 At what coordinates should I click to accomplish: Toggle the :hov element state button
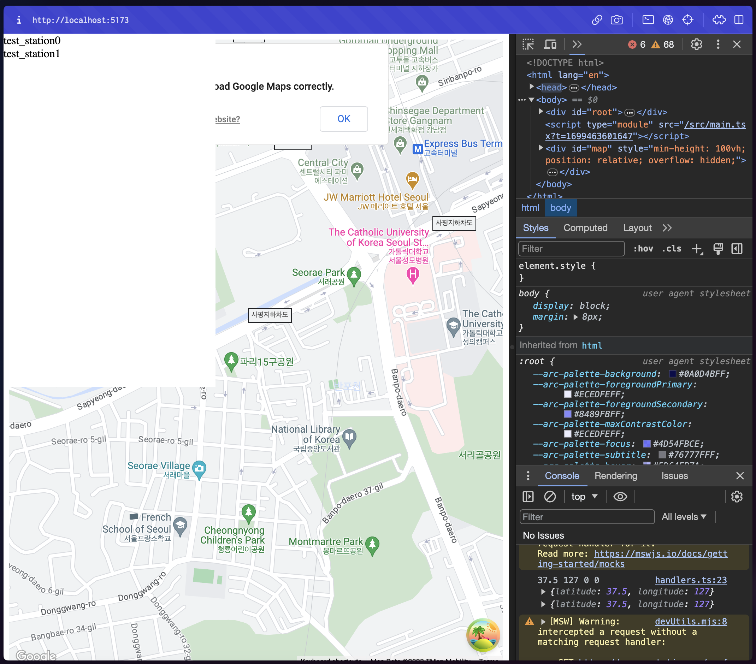click(643, 249)
